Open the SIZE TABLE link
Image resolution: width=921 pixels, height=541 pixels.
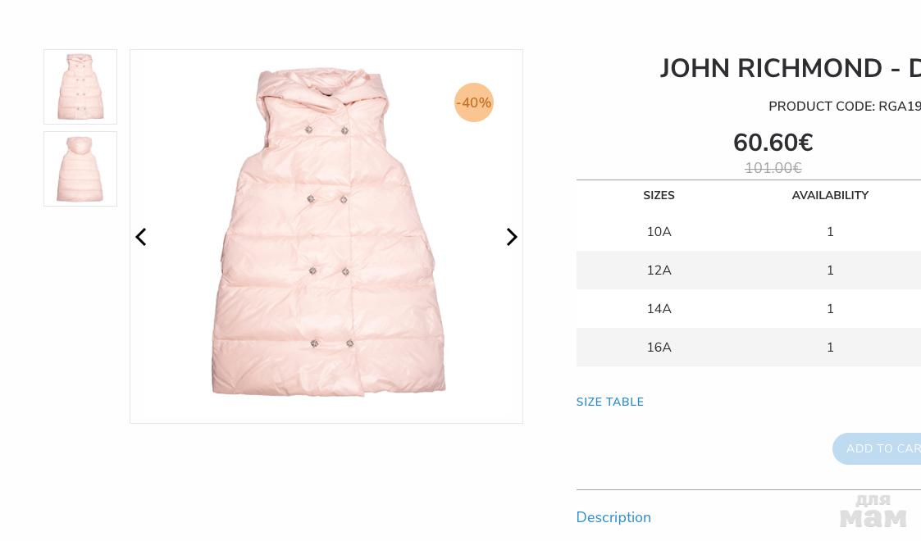click(x=609, y=402)
